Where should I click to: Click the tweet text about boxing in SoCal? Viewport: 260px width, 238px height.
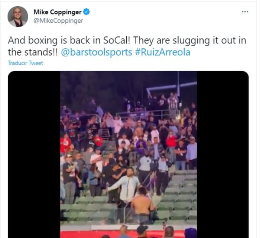(127, 46)
